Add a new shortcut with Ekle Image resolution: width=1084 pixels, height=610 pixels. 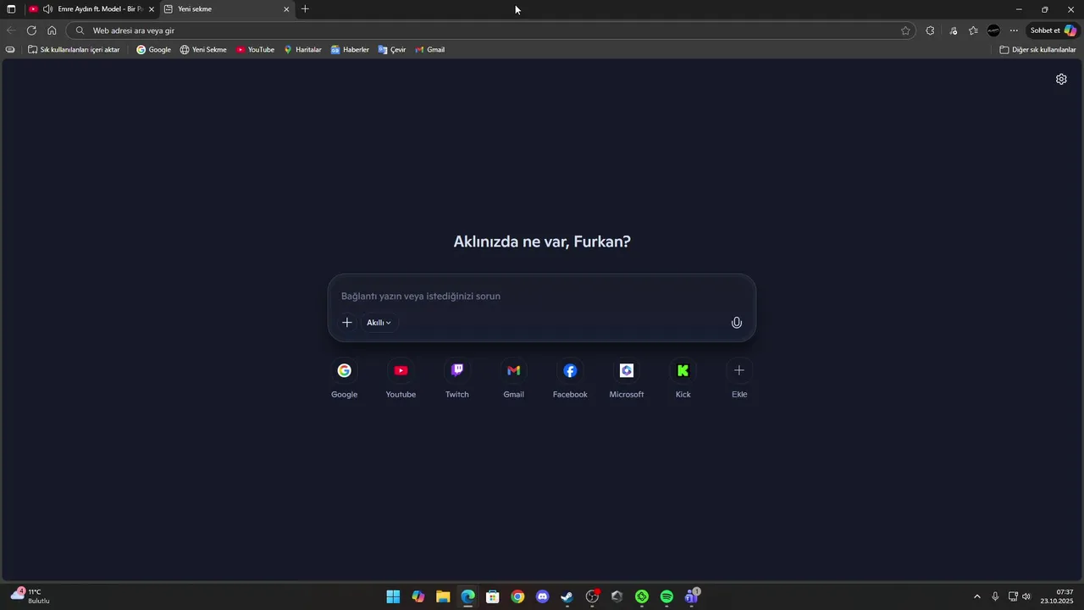click(739, 379)
